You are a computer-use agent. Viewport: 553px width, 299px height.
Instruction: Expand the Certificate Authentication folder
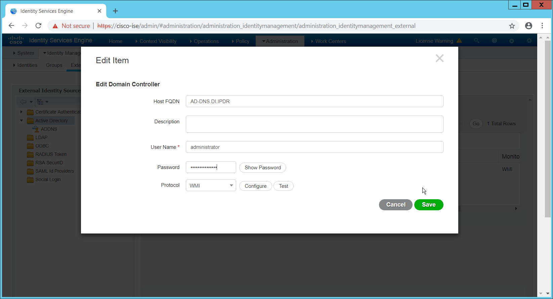[x=22, y=112]
